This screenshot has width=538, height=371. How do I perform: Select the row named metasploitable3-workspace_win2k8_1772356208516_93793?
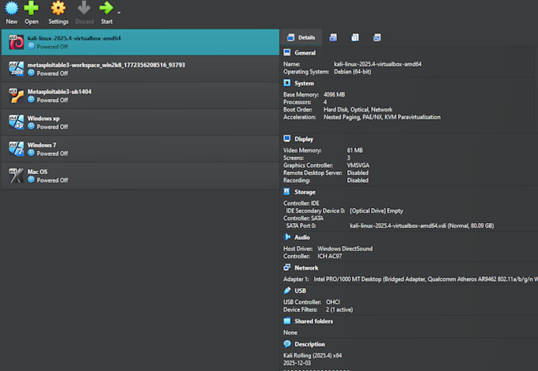(x=140, y=69)
